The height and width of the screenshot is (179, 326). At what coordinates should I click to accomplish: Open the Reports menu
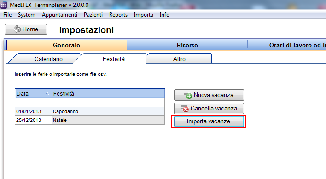pyautogui.click(x=118, y=15)
